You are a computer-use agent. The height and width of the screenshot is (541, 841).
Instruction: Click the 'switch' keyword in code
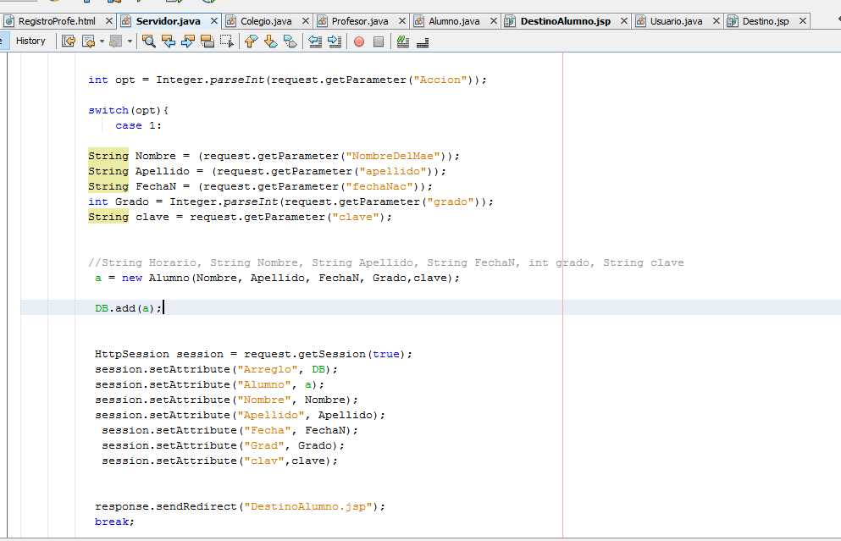(x=108, y=110)
